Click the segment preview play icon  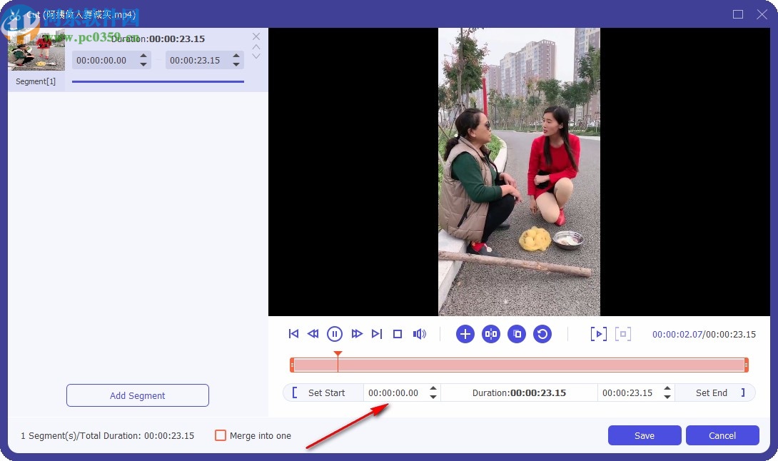click(x=598, y=333)
